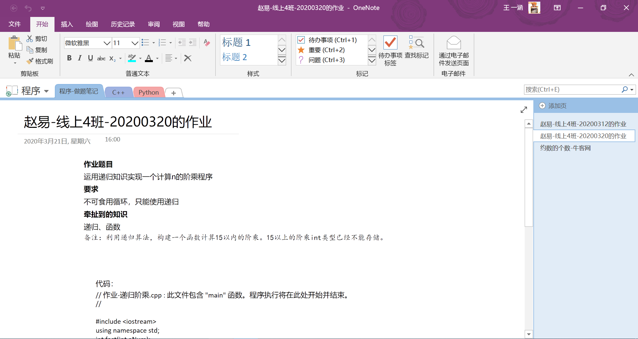Click page list scrollbar up arrow

tap(529, 124)
